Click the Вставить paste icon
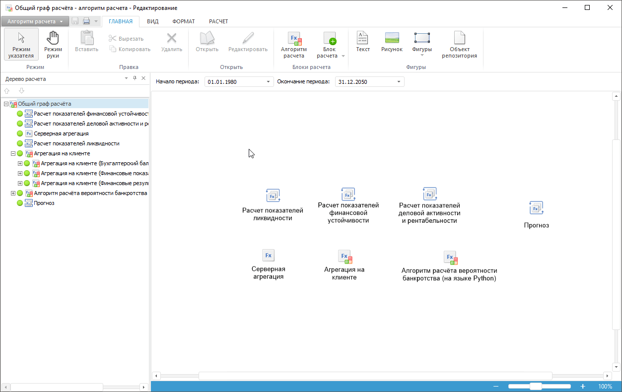The image size is (622, 392). (x=87, y=38)
